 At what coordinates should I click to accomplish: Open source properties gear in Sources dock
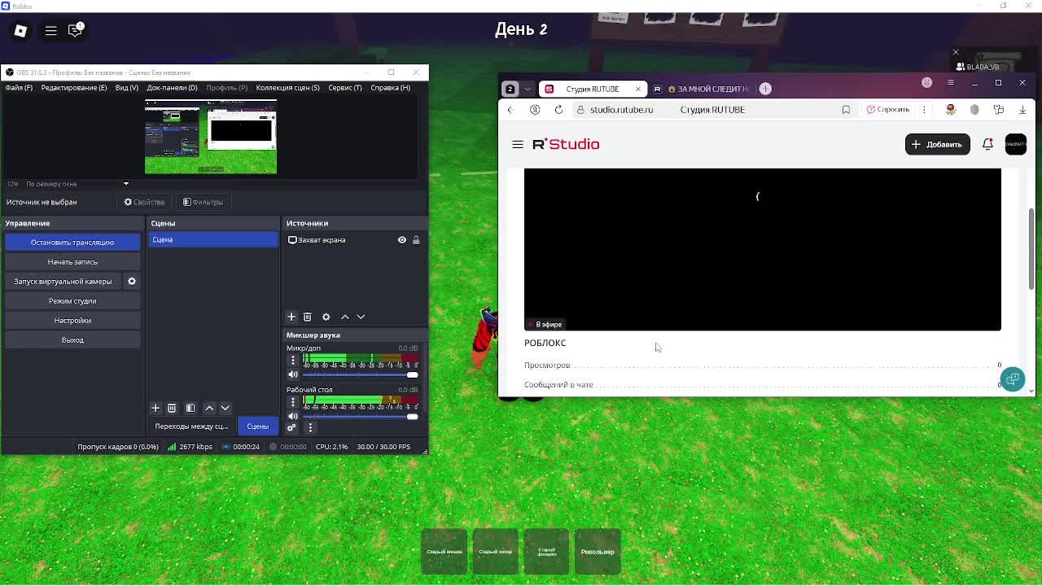click(x=326, y=317)
